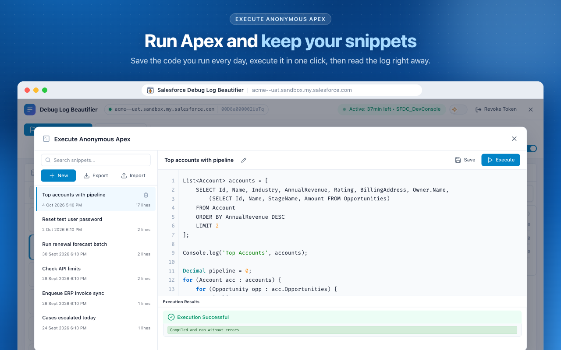Save the current snippet
This screenshot has width=561, height=350.
pyautogui.click(x=465, y=160)
